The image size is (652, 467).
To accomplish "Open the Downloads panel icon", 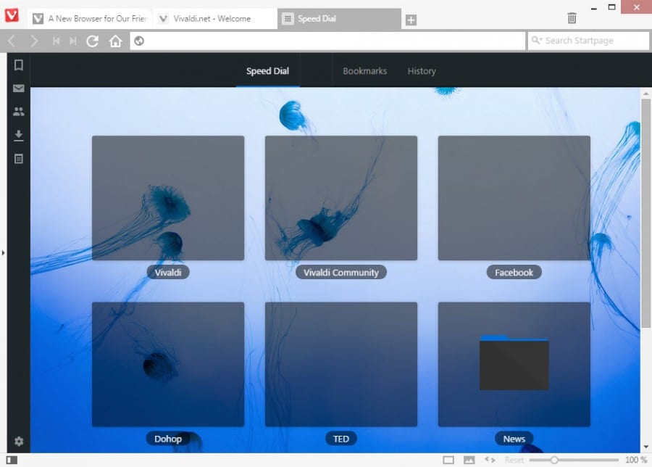I will tap(17, 134).
